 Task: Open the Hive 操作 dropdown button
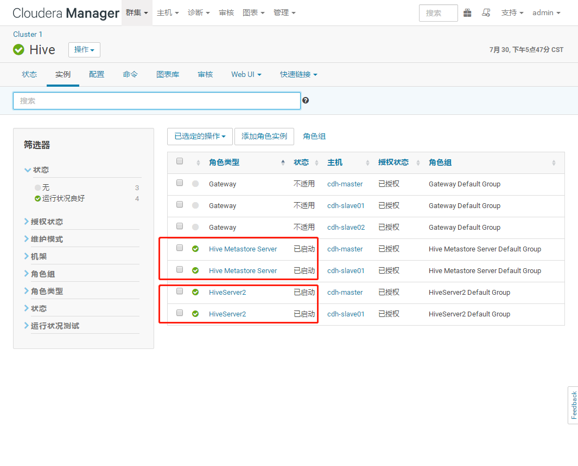85,50
